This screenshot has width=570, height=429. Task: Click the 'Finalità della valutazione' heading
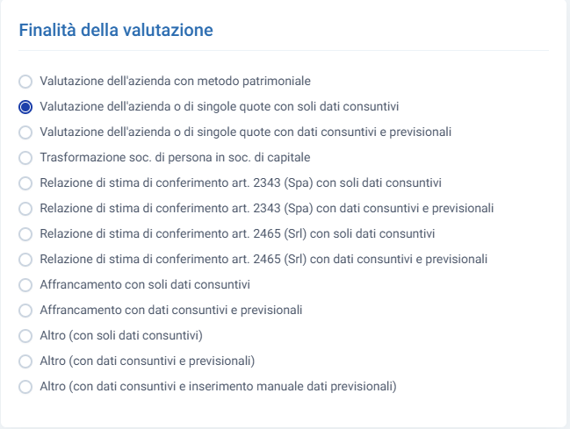116,30
